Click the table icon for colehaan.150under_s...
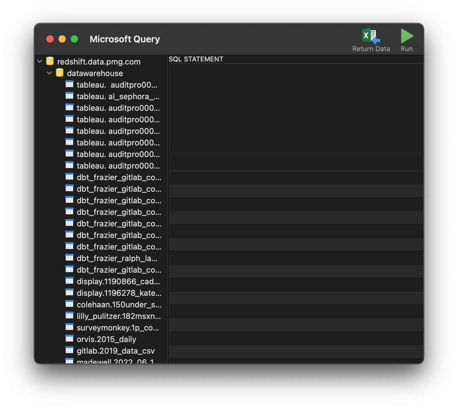This screenshot has height=409, width=458. pyautogui.click(x=69, y=304)
